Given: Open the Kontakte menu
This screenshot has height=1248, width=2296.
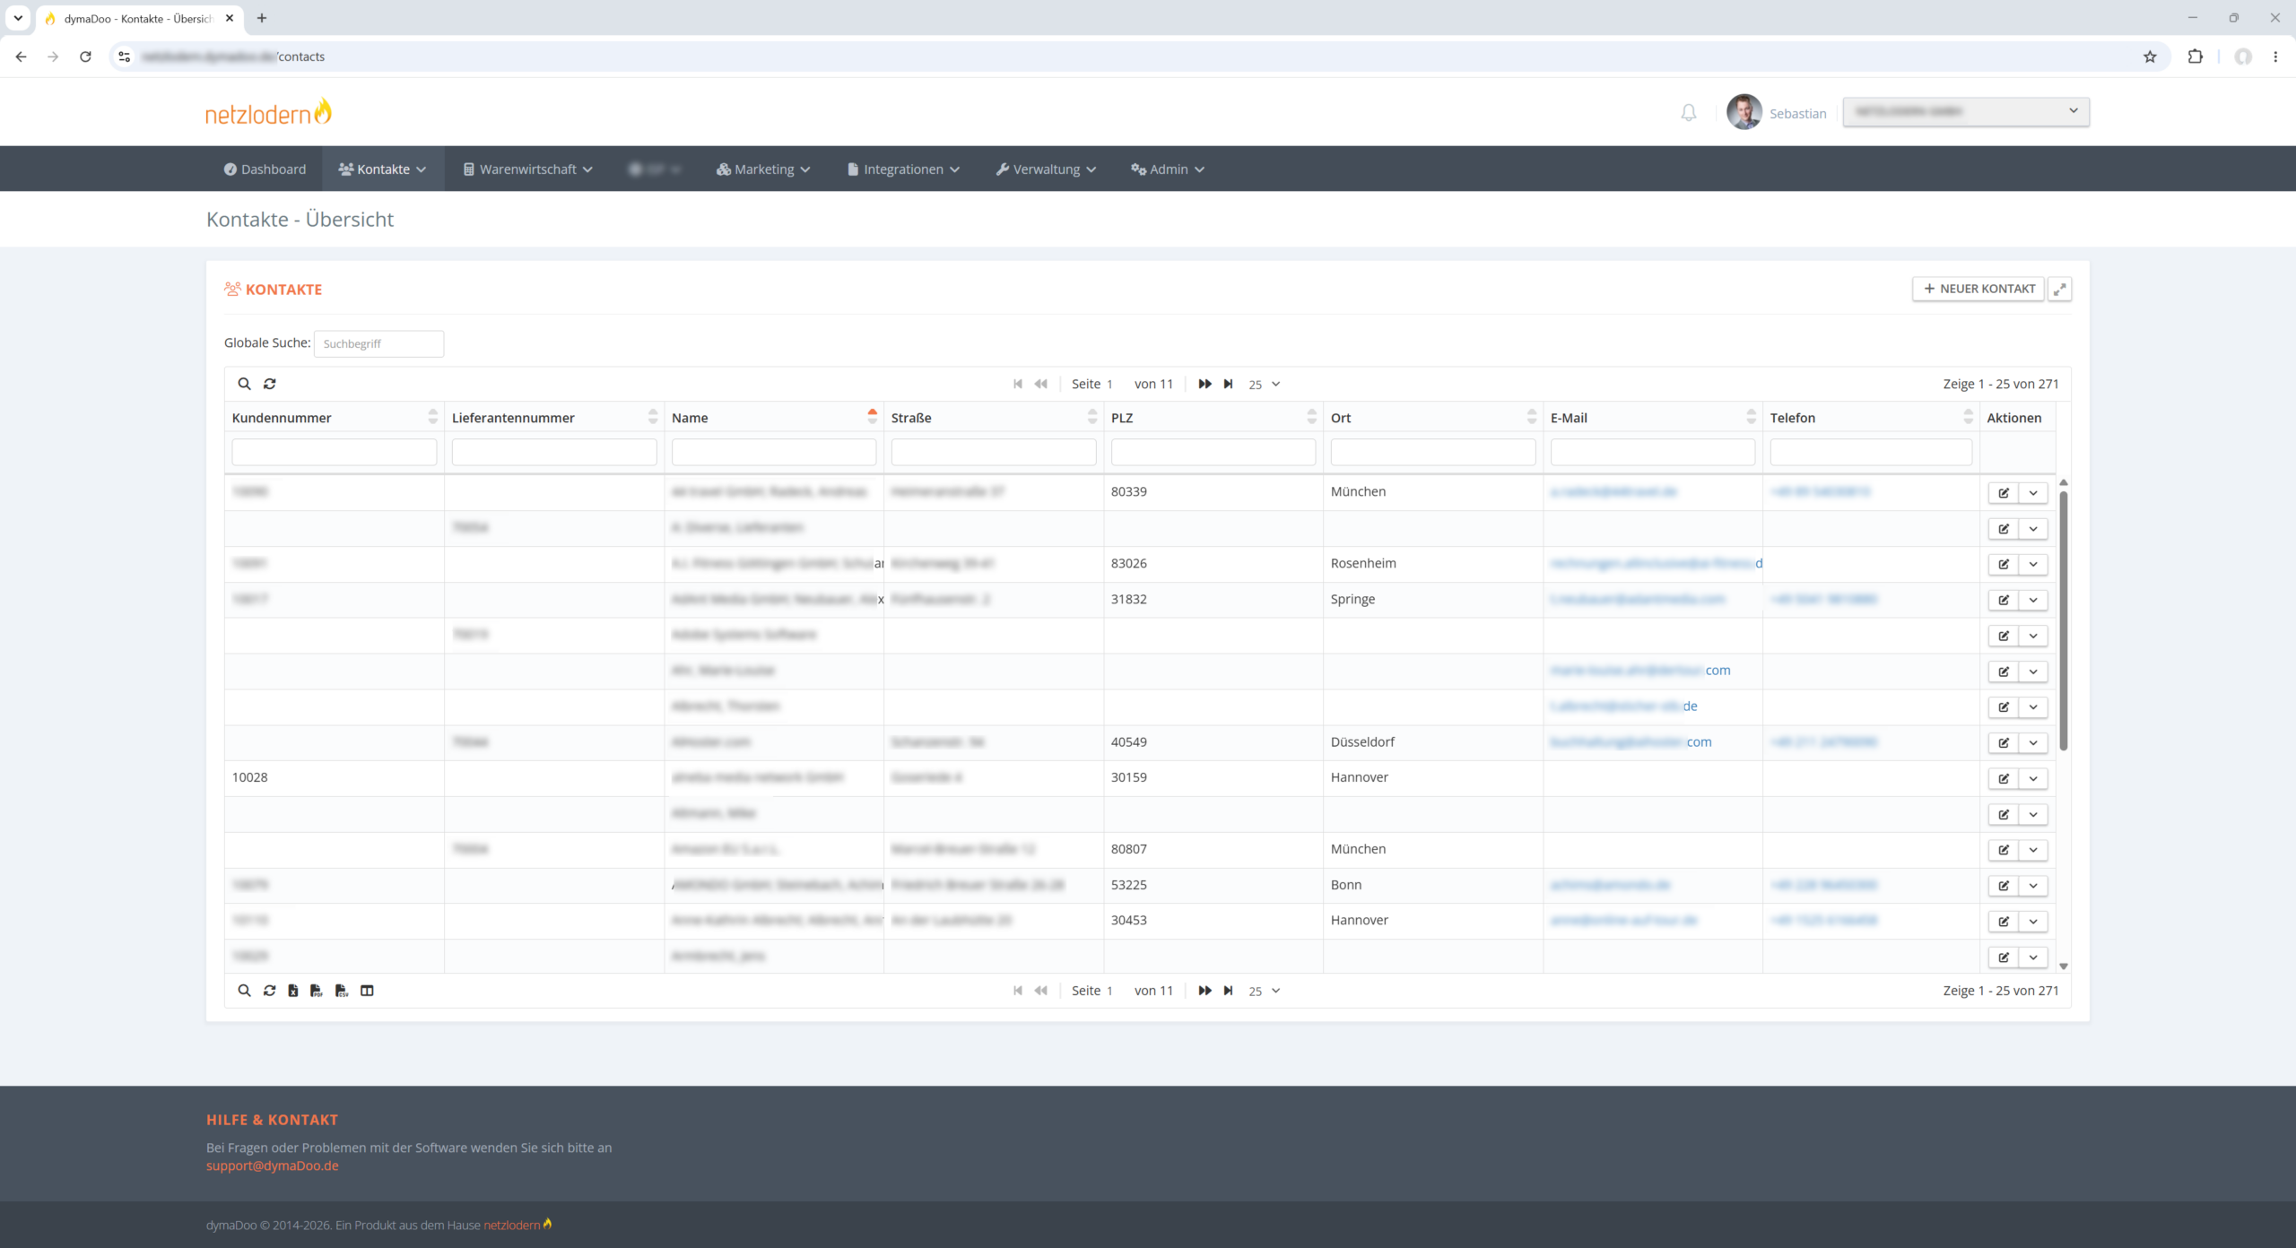Looking at the screenshot, I should coord(383,169).
